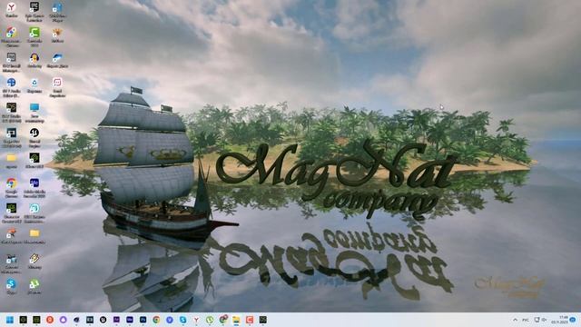Open the fox-icon shortcut in the second row

(x=57, y=35)
